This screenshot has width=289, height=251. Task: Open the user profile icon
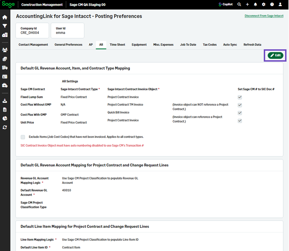(280, 4)
